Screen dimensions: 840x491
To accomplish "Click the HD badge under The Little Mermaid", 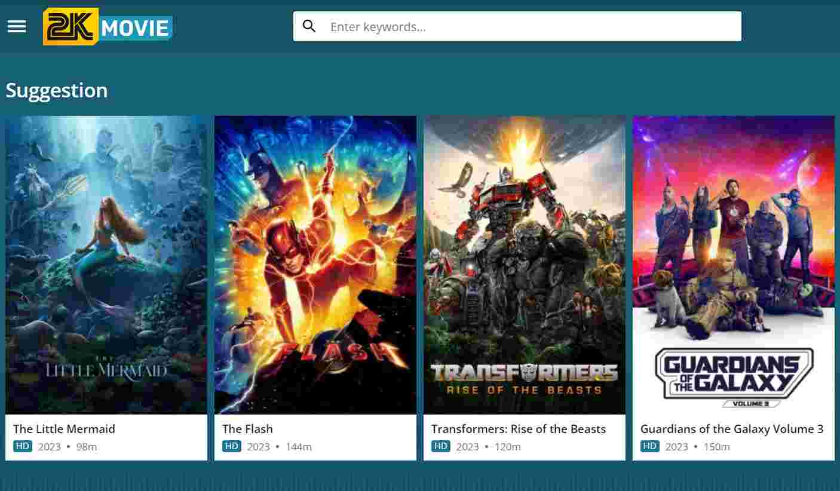I will pyautogui.click(x=23, y=446).
